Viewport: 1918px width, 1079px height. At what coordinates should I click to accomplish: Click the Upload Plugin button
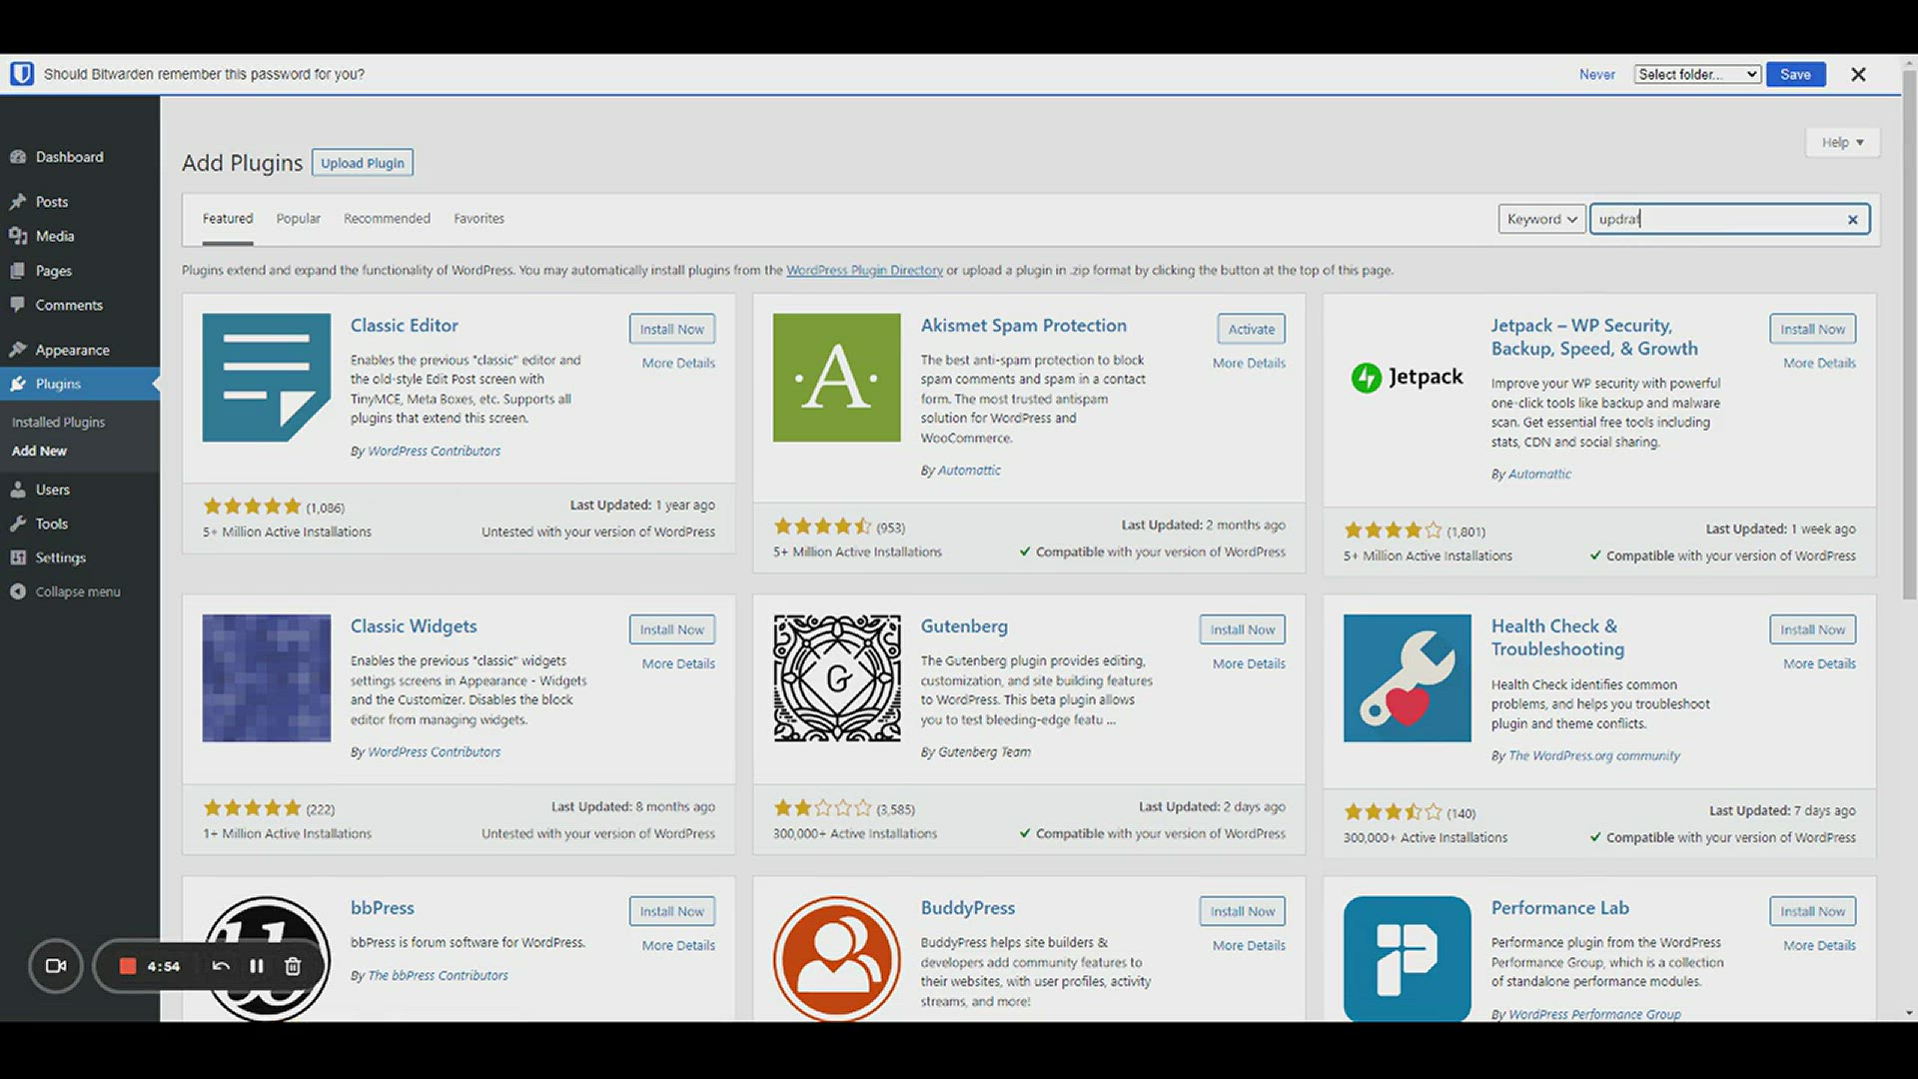click(x=363, y=163)
